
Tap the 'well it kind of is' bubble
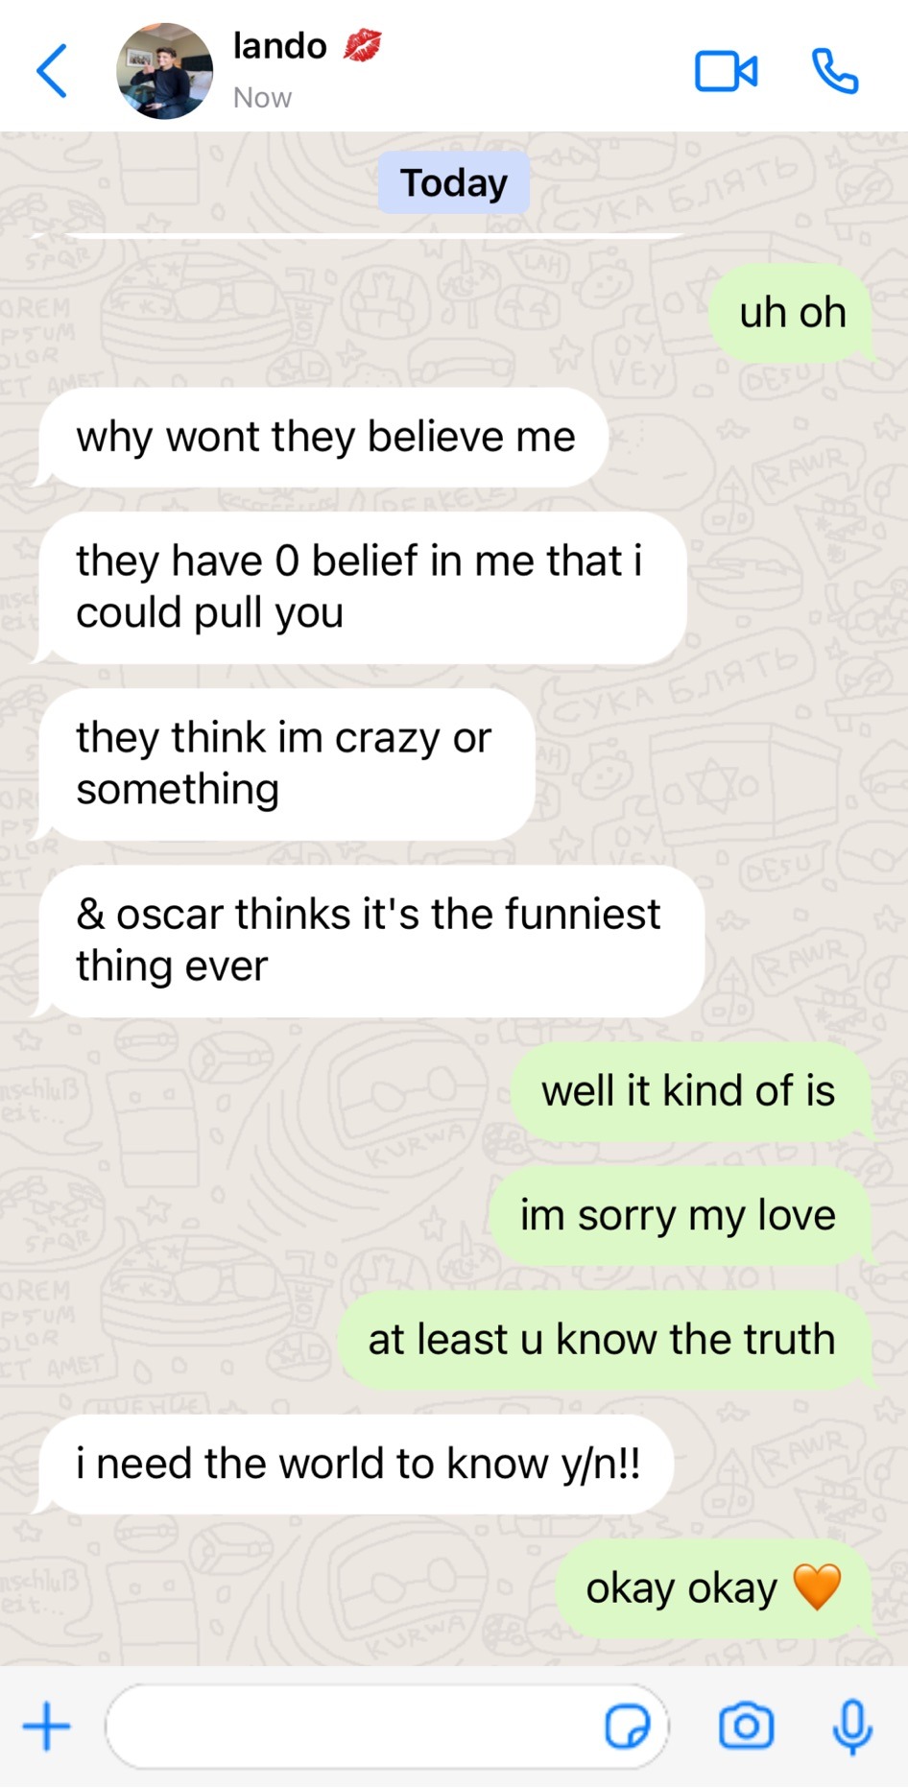[689, 1091]
